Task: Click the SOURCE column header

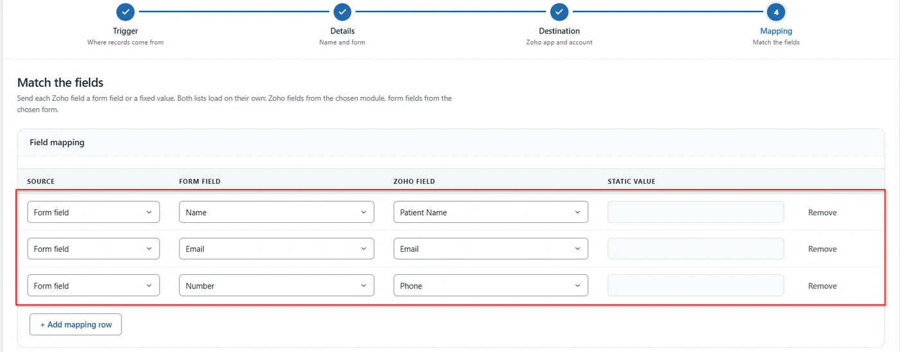Action: (40, 182)
